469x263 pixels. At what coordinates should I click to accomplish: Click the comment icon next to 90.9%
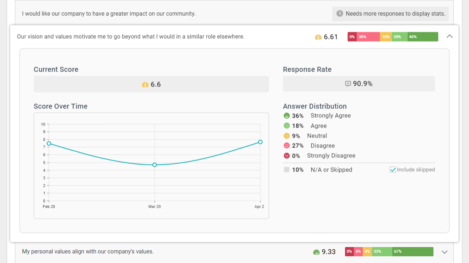click(348, 84)
